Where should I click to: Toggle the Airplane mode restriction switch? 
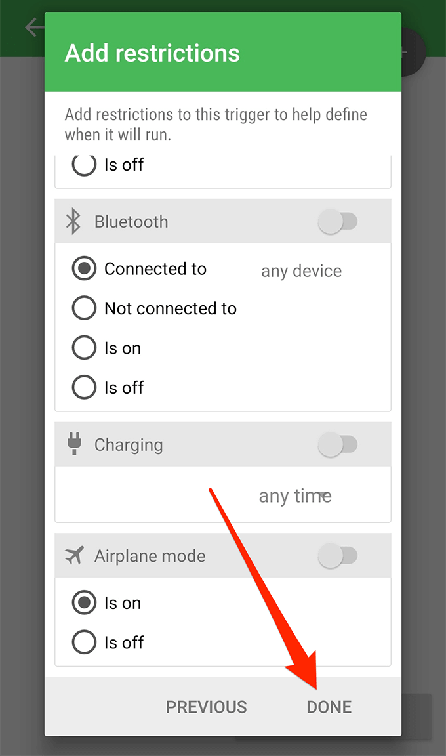point(338,556)
